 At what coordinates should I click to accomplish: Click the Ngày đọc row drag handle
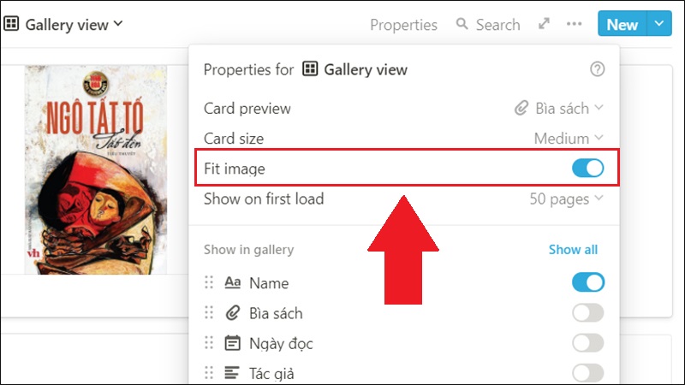point(208,343)
